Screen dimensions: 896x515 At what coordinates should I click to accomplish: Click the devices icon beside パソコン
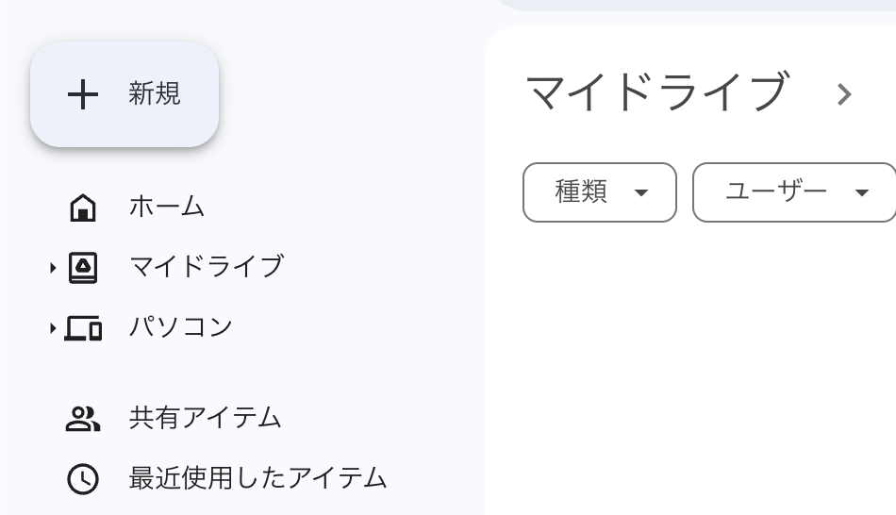83,328
